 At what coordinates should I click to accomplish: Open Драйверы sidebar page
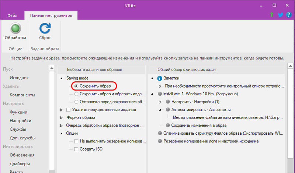(x=20, y=163)
